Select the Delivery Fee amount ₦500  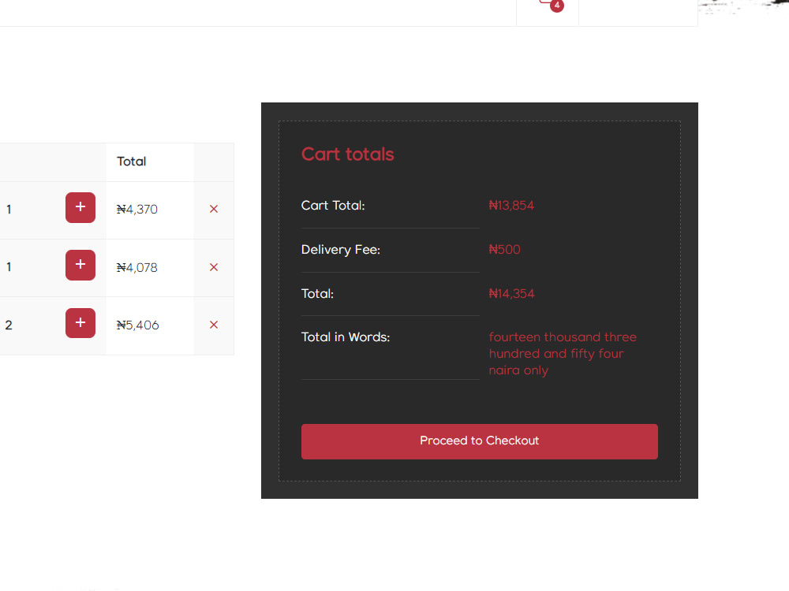pos(505,250)
